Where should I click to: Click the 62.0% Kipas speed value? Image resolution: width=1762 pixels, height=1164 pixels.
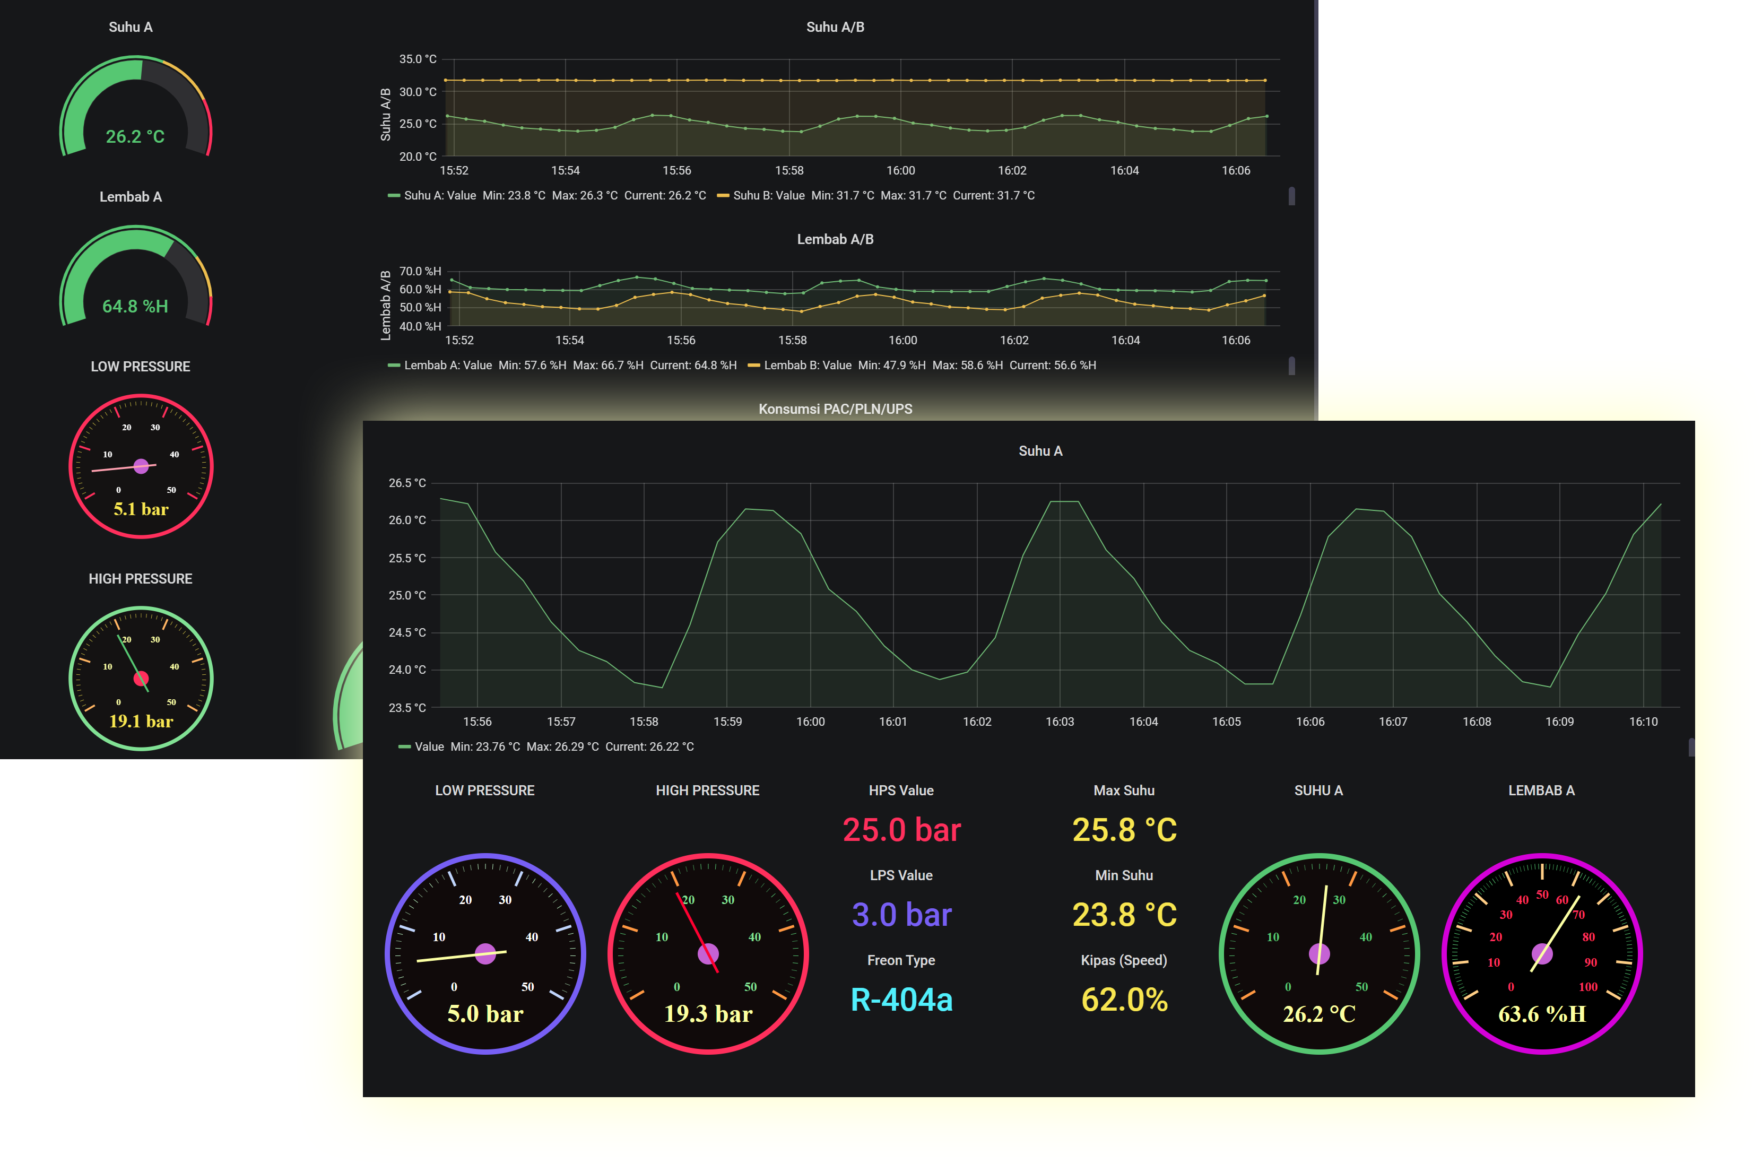[1124, 1000]
